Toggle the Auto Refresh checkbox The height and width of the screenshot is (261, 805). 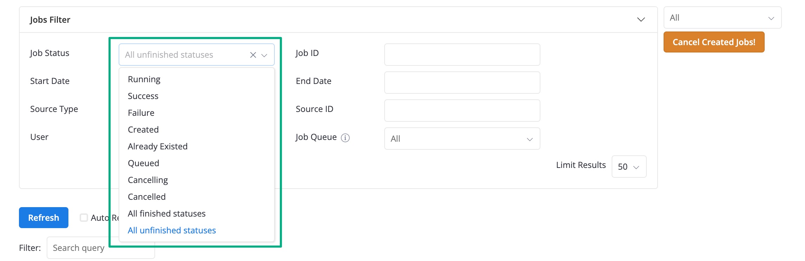[x=84, y=218]
